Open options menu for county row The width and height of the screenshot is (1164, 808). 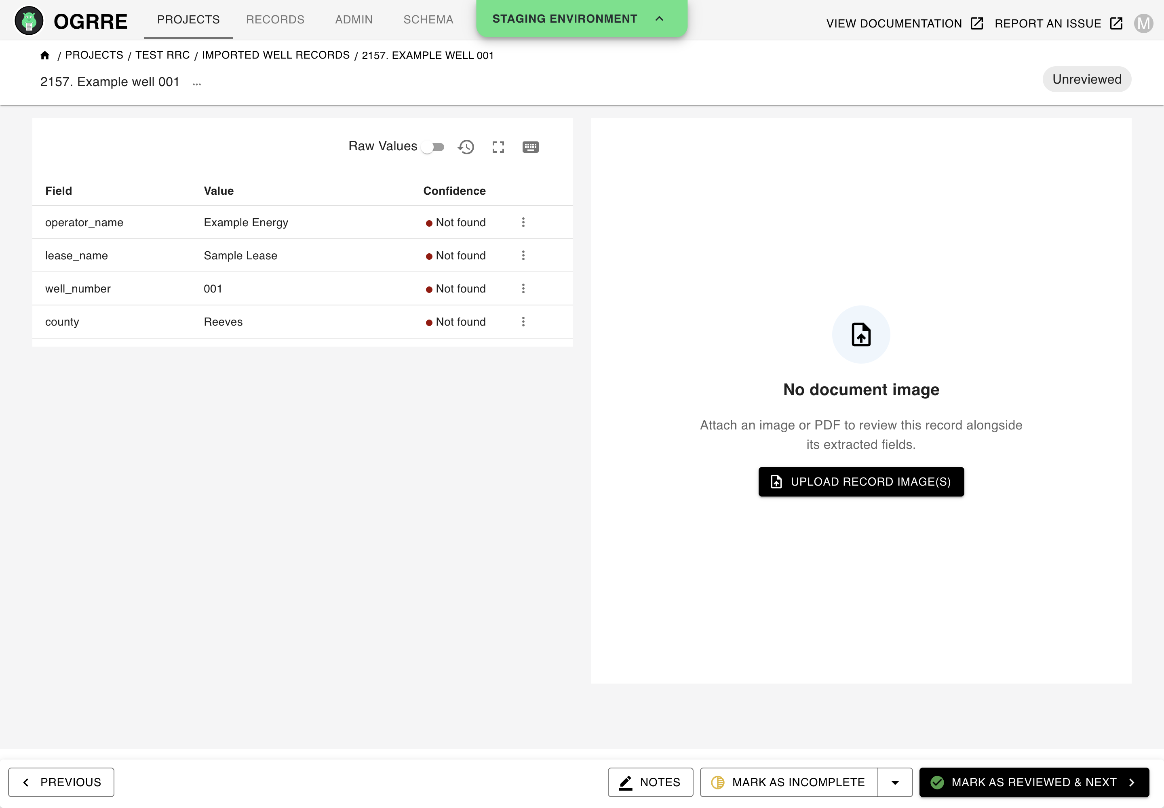[x=523, y=322]
